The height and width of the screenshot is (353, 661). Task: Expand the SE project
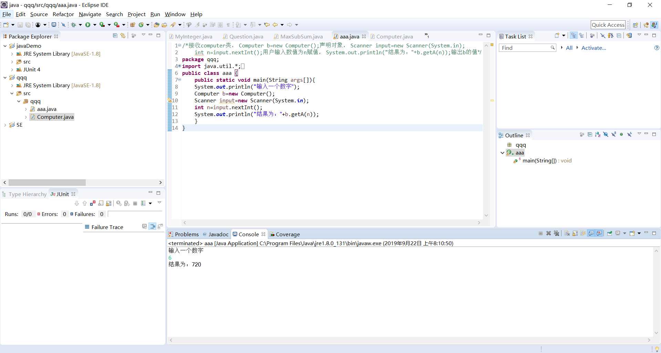5,125
